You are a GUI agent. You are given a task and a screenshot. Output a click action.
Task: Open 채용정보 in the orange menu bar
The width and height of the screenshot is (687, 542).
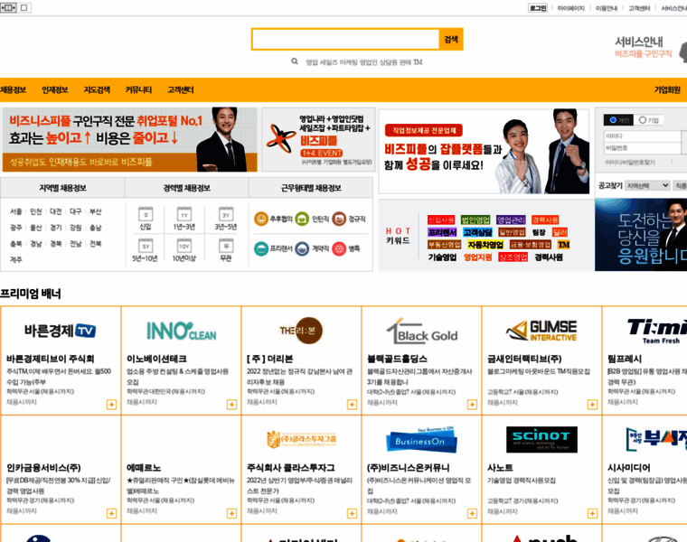pyautogui.click(x=14, y=89)
